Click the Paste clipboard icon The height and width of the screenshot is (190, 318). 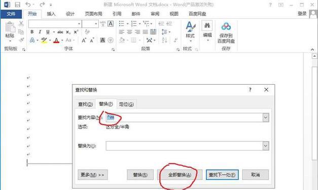[x=10, y=27]
